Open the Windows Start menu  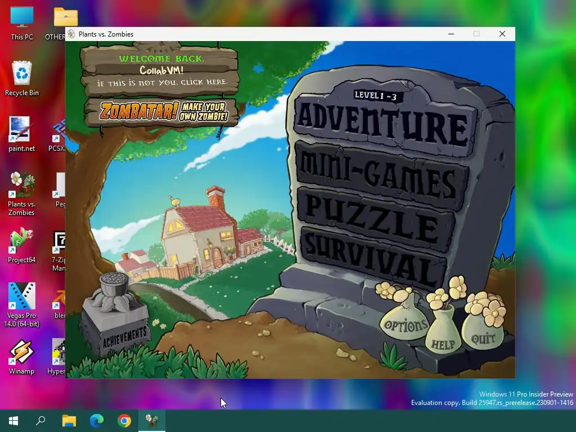pos(13,421)
